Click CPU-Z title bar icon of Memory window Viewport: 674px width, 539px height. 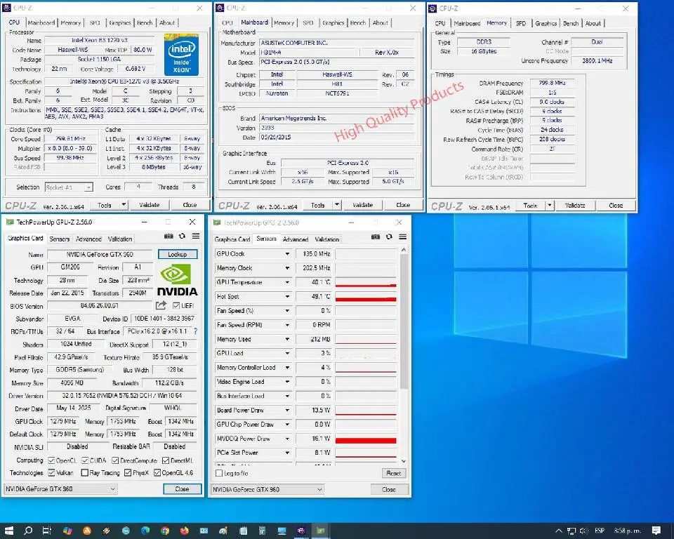(x=432, y=8)
